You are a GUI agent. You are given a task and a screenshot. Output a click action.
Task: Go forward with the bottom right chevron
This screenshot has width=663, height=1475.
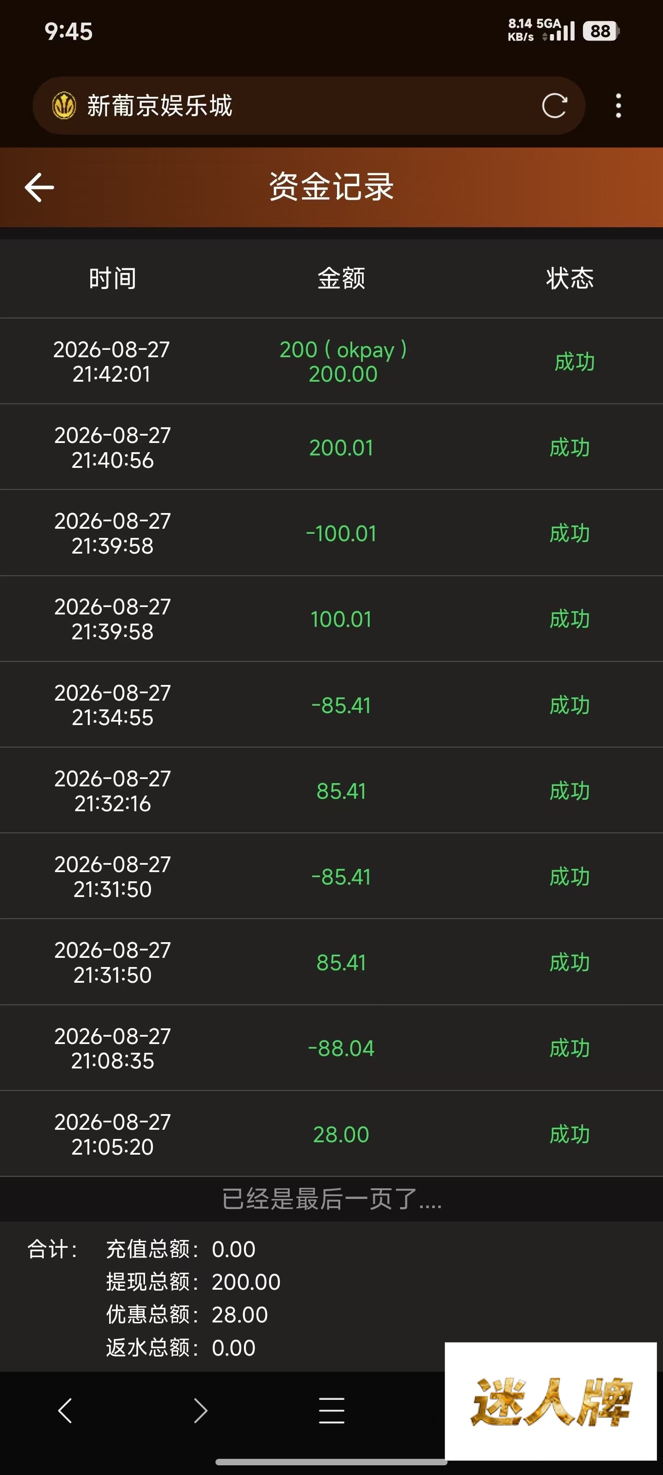200,1410
